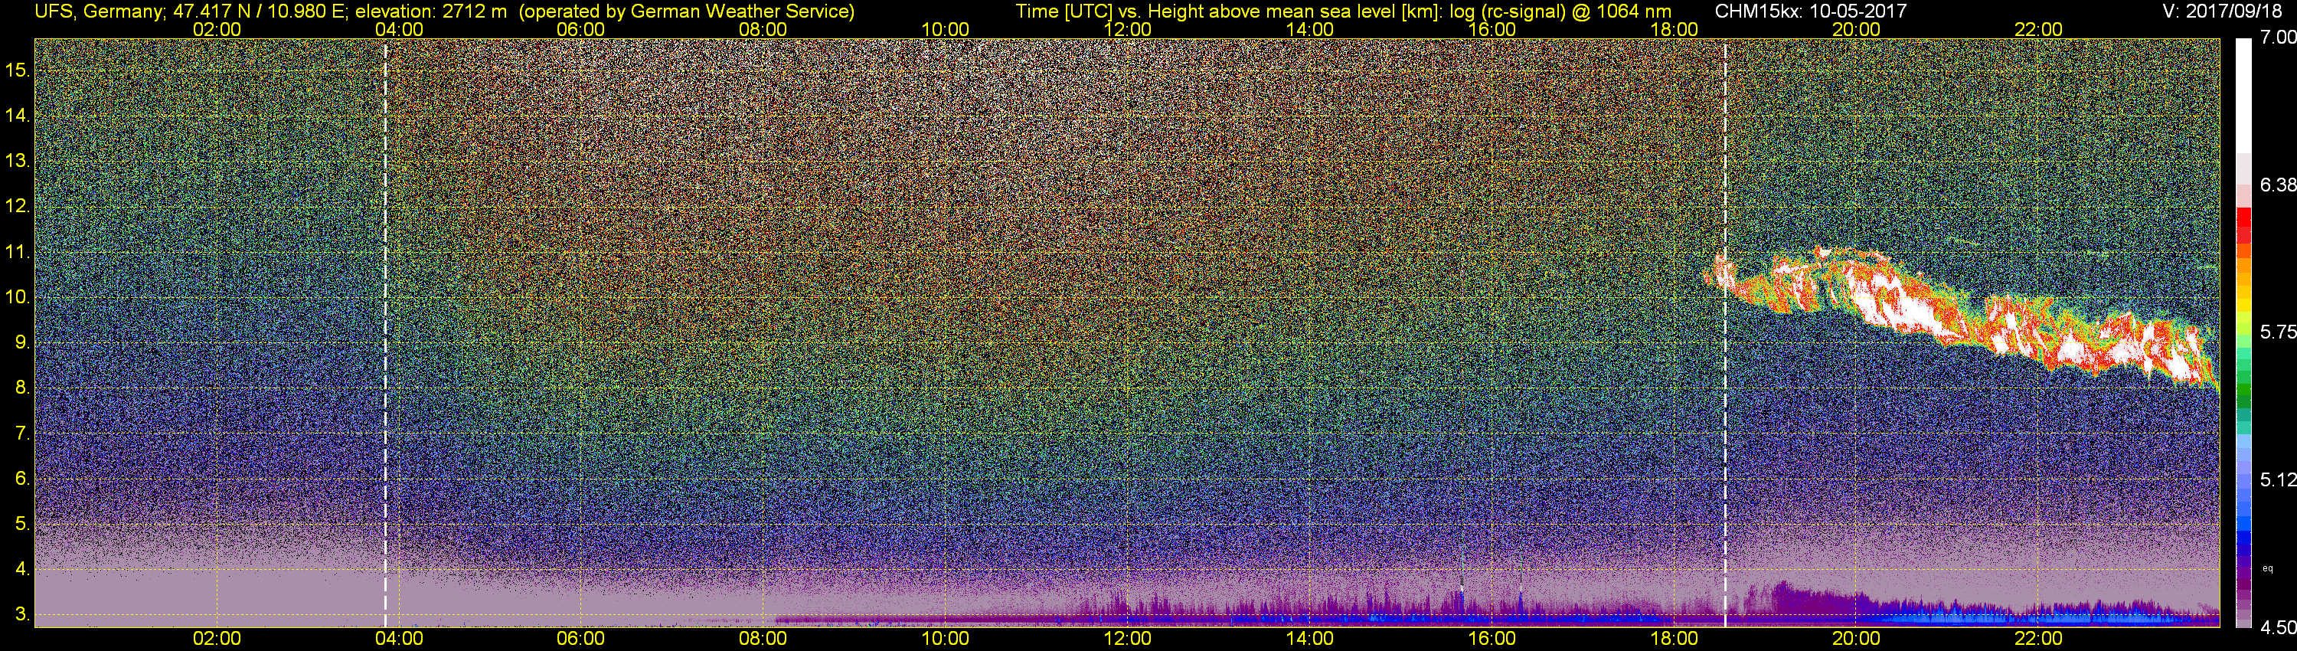
Task: Click the '22:00' label on the bottom time axis
Action: point(2038,640)
